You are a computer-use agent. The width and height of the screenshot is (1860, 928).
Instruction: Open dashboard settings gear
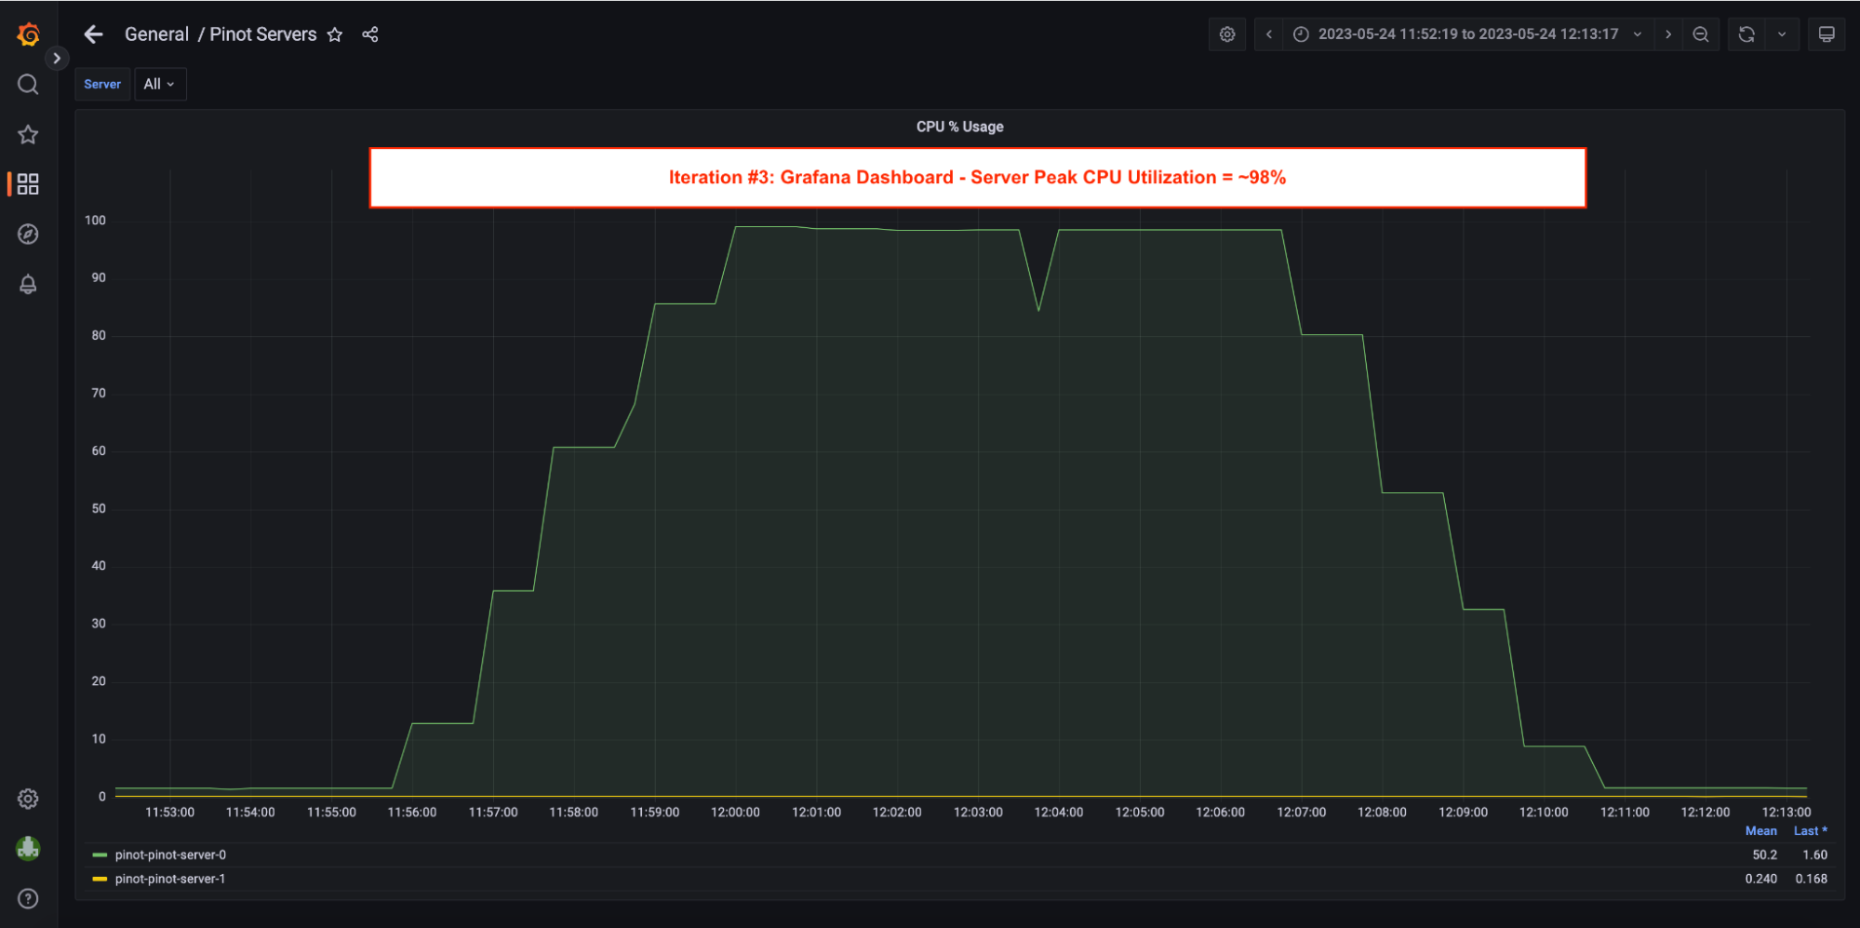click(1226, 34)
